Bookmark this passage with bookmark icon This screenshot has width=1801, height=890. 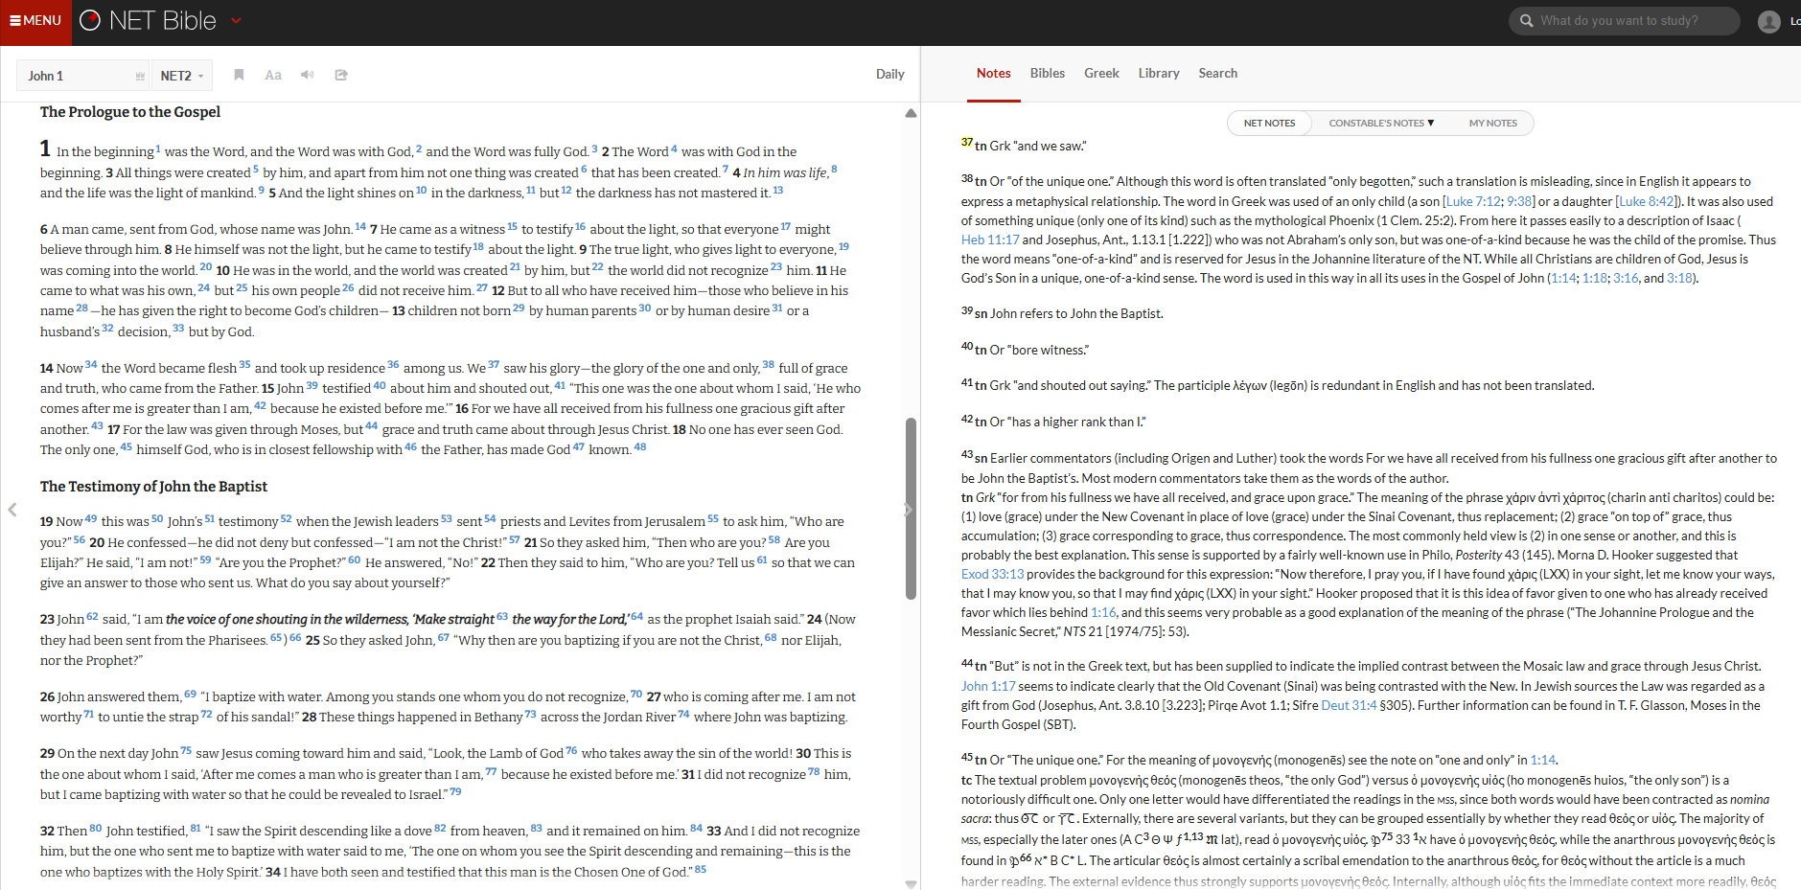coord(239,75)
